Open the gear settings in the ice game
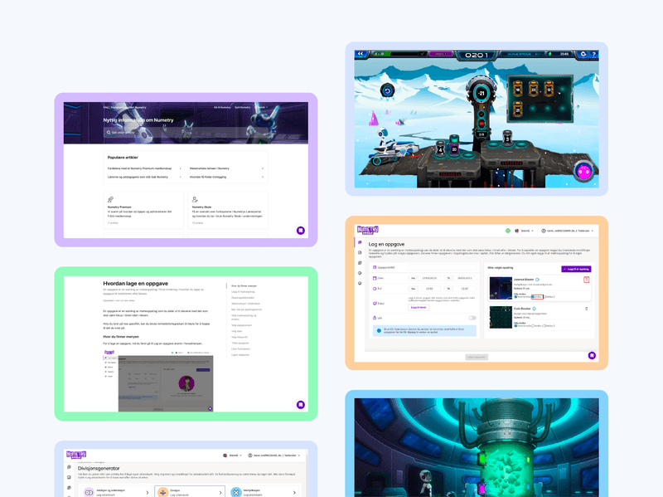663x497 pixels. coord(583,54)
